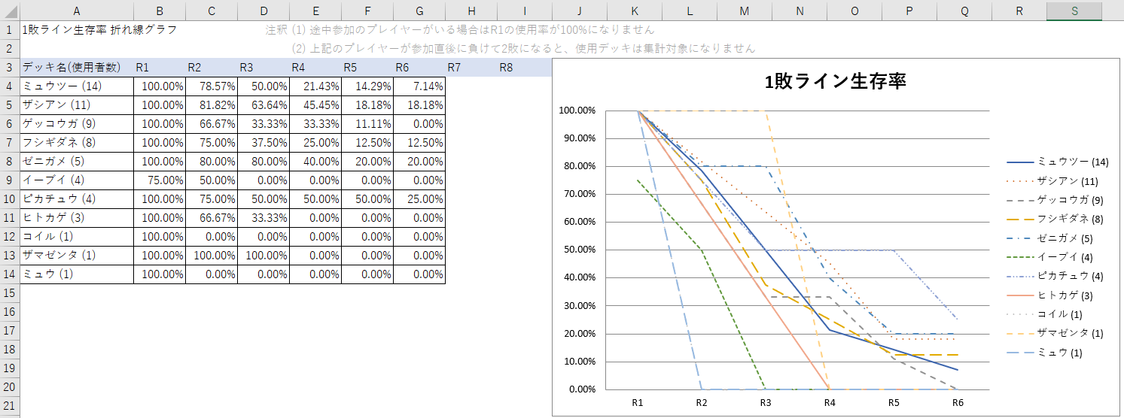
Task: Select row 21 header
Action: [10, 406]
